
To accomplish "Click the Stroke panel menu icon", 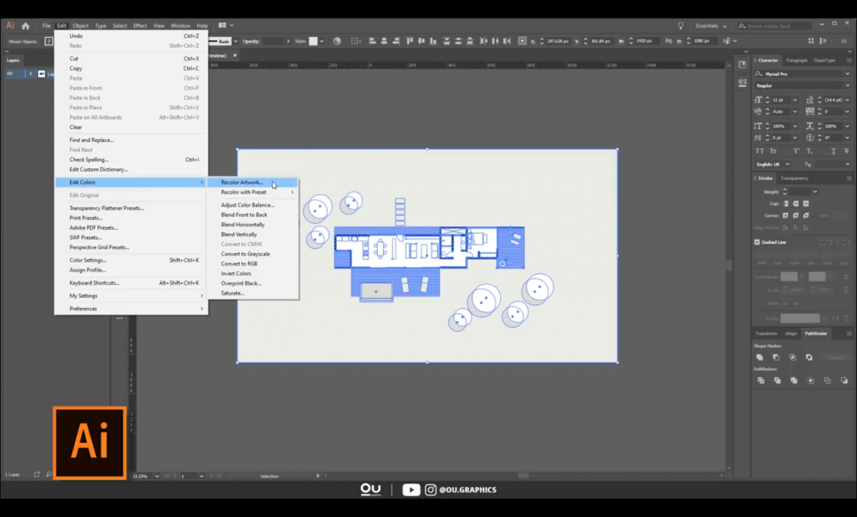I will tap(849, 178).
